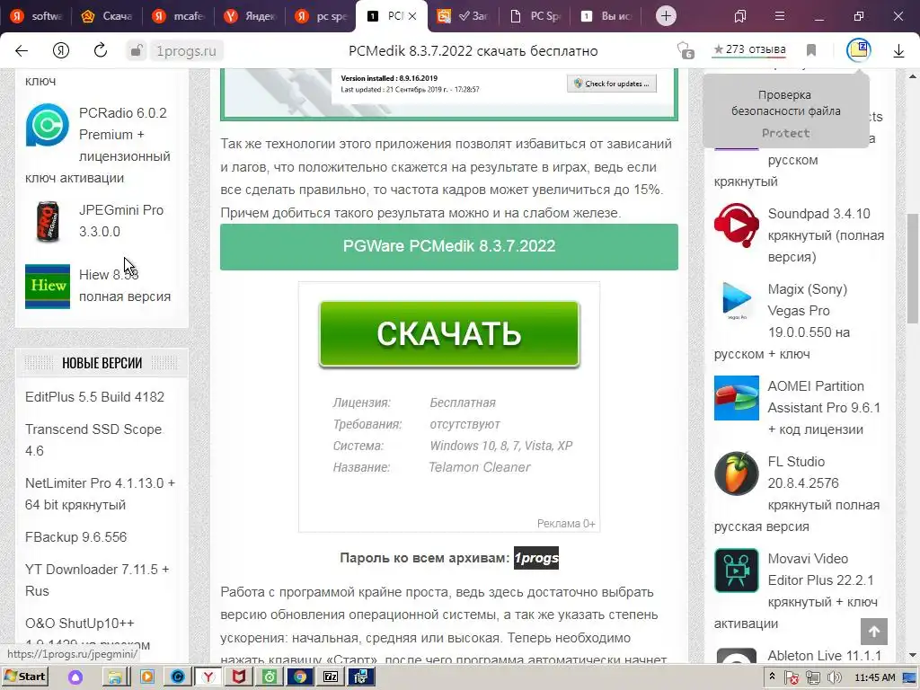The image size is (920, 690).
Task: Switch to the 'PC Sp' document tab
Action: click(x=535, y=16)
